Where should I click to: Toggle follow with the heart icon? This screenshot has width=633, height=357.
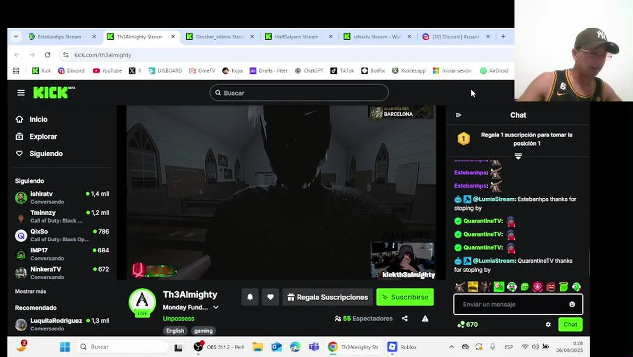coord(270,297)
